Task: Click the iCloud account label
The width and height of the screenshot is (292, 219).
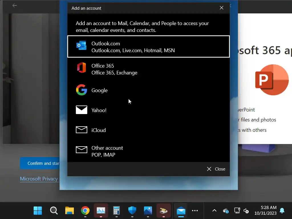Action: point(98,130)
